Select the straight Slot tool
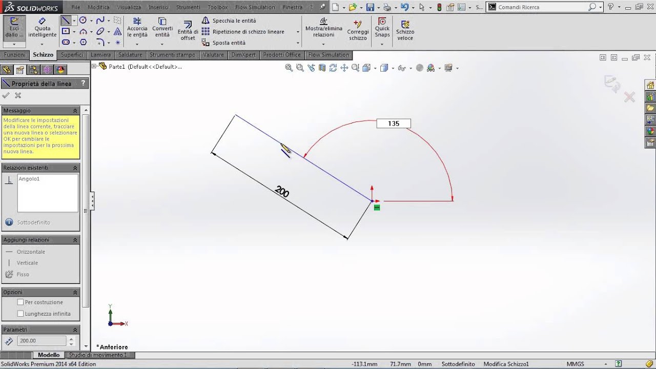This screenshot has height=369, width=656. point(66,43)
